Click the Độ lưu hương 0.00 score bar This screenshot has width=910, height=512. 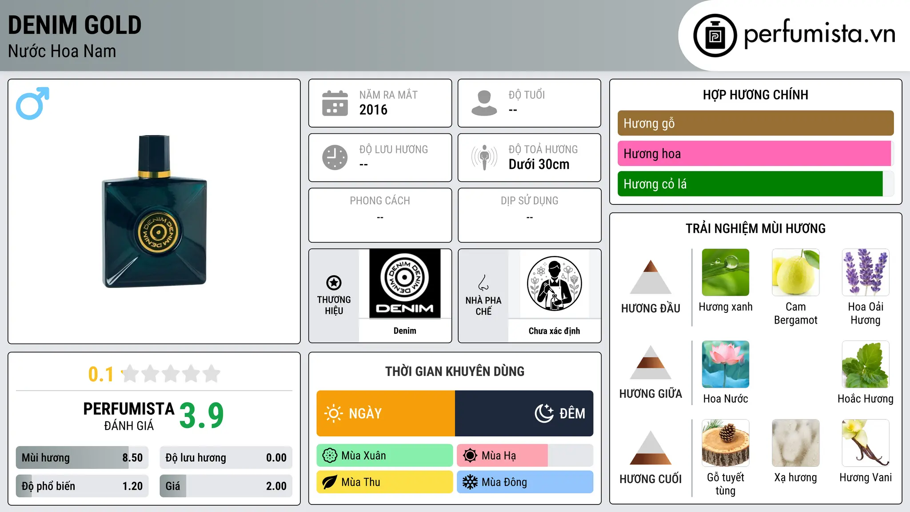pyautogui.click(x=226, y=458)
